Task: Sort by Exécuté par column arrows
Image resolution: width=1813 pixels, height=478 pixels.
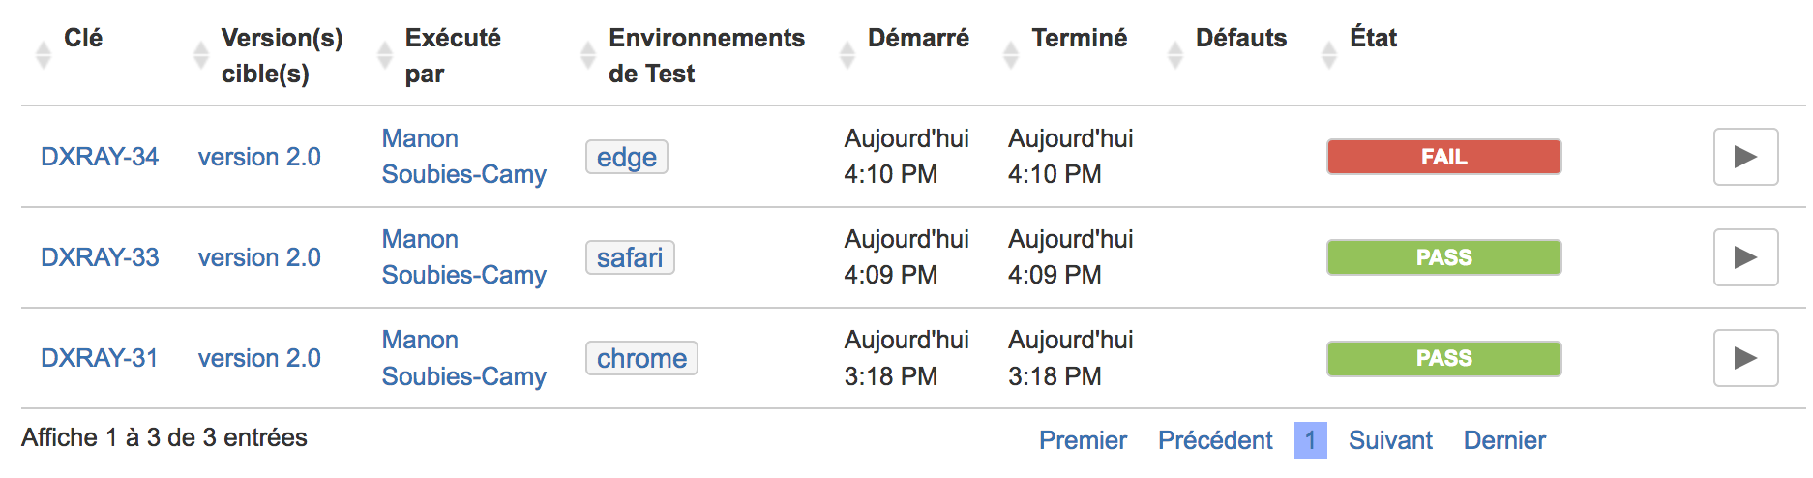Action: [x=384, y=55]
